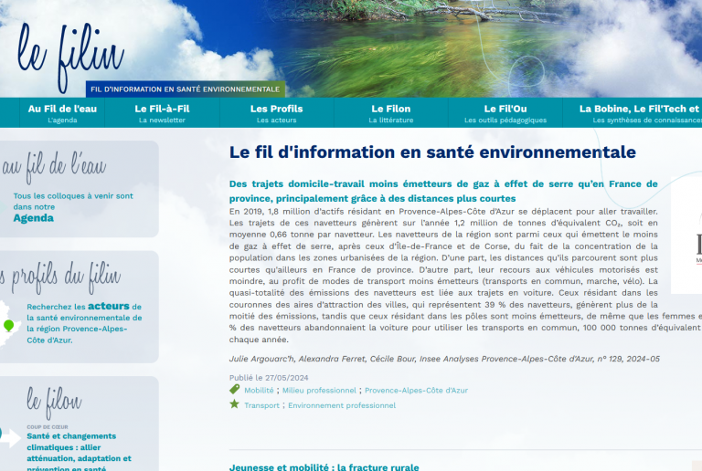This screenshot has width=702, height=471.
Task: Click the green star icon before Transport
Action: point(235,404)
